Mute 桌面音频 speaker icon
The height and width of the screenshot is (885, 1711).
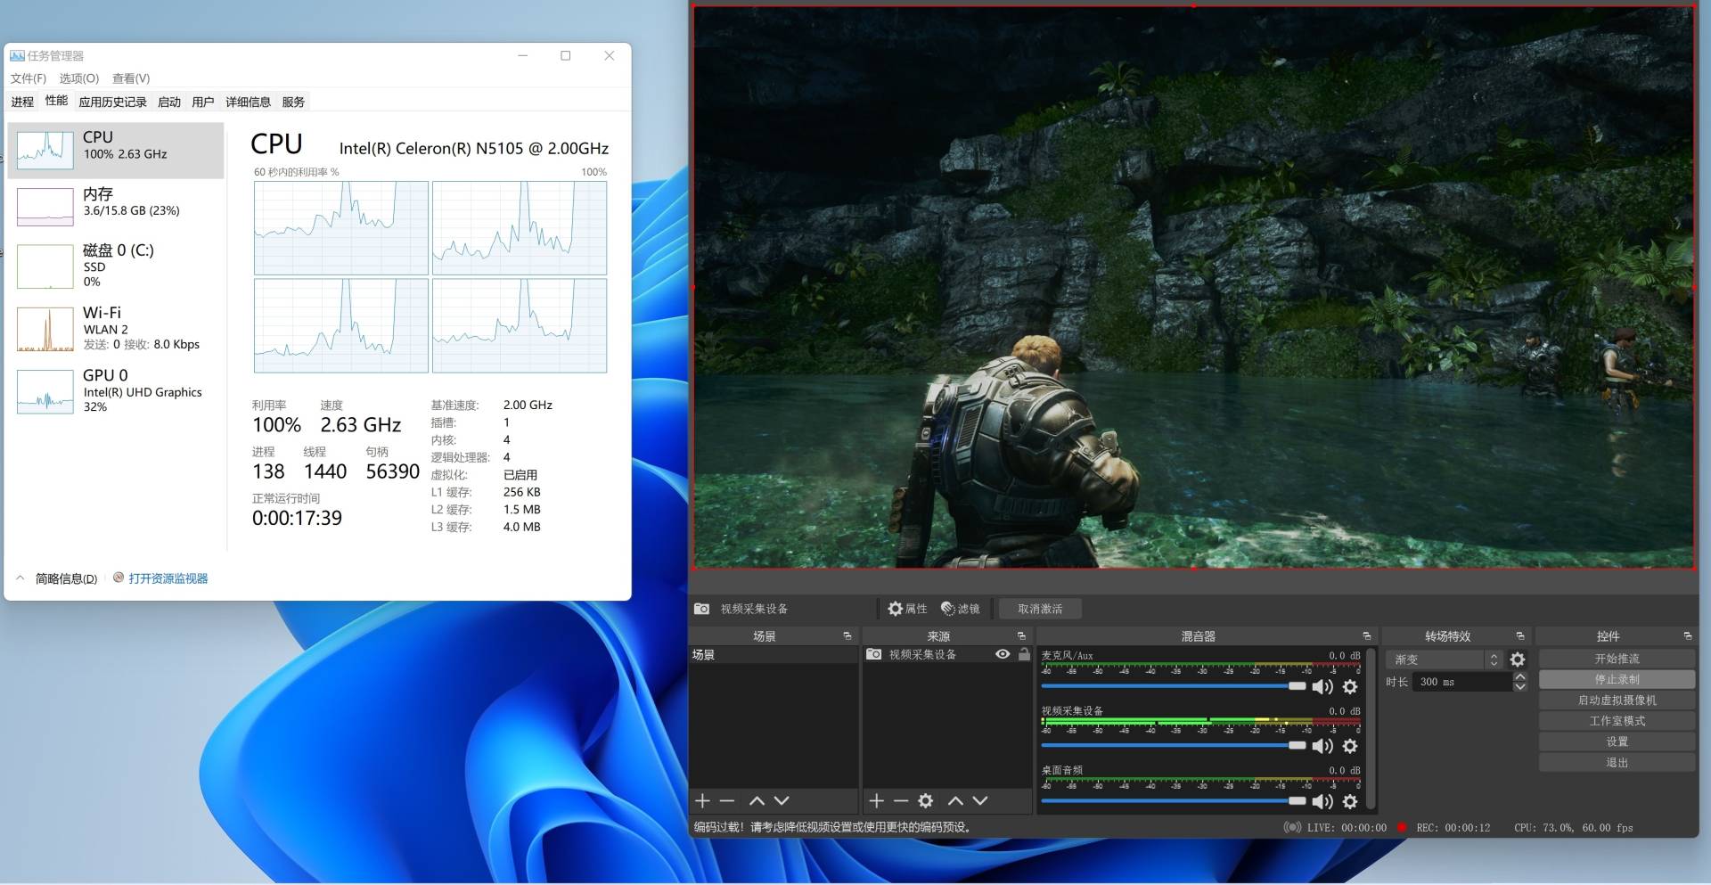[x=1322, y=801]
